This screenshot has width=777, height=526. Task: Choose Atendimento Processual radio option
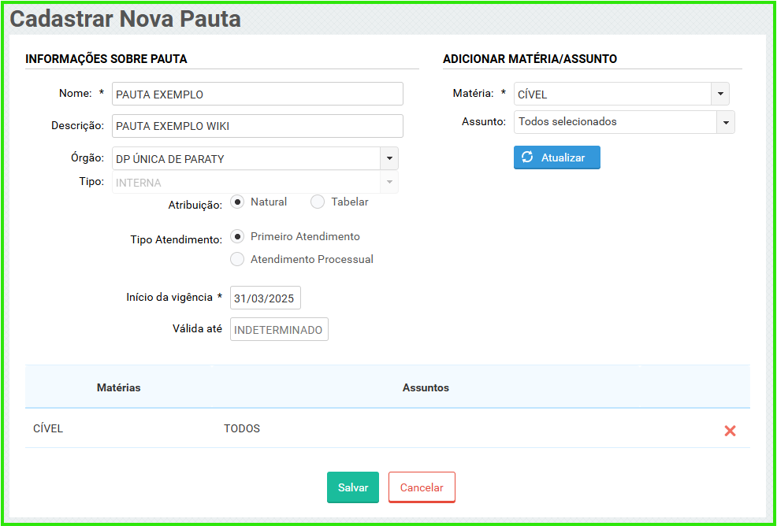tap(237, 260)
